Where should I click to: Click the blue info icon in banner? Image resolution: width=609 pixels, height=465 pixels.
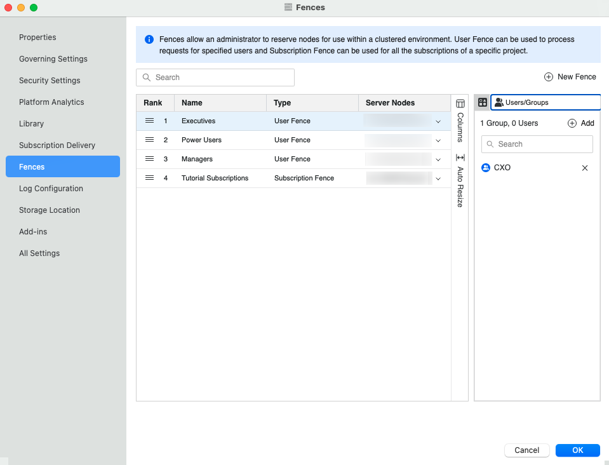149,39
